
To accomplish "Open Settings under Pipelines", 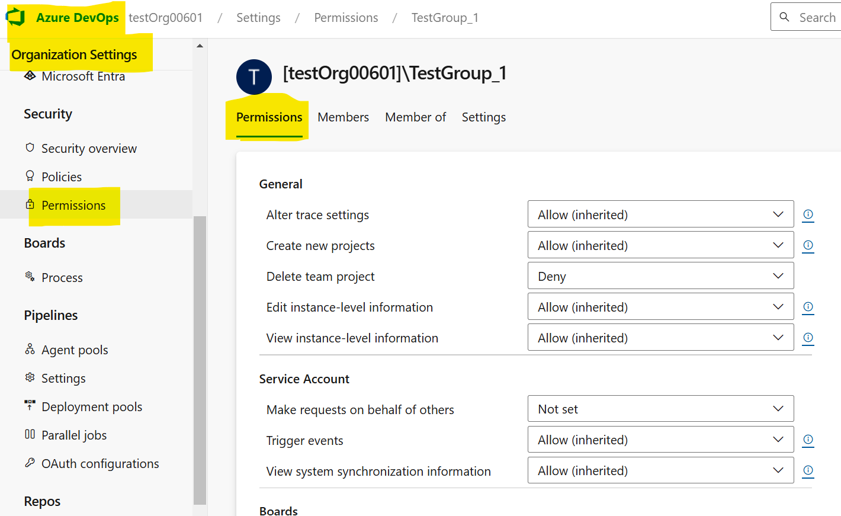I will [63, 379].
